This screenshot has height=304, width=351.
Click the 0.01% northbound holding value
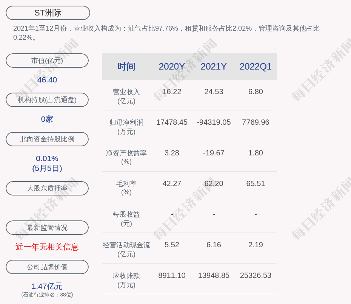pyautogui.click(x=47, y=158)
